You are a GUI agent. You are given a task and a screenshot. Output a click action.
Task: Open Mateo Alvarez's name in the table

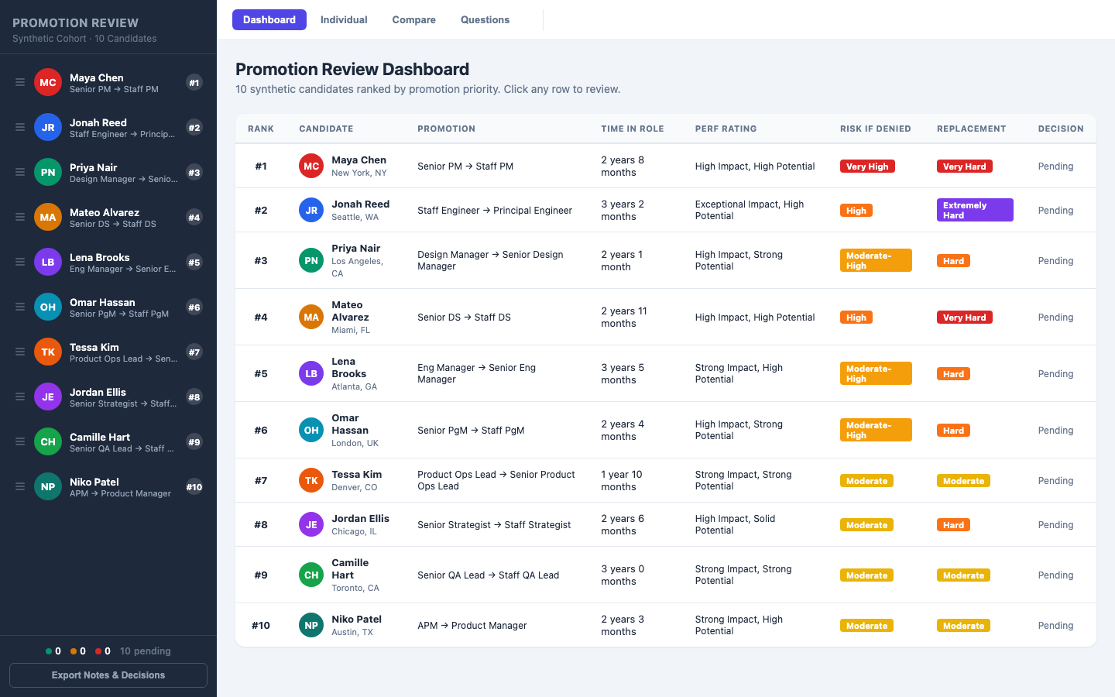[x=350, y=311]
